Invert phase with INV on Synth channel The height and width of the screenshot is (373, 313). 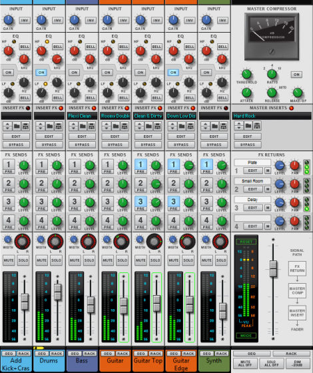click(x=222, y=20)
